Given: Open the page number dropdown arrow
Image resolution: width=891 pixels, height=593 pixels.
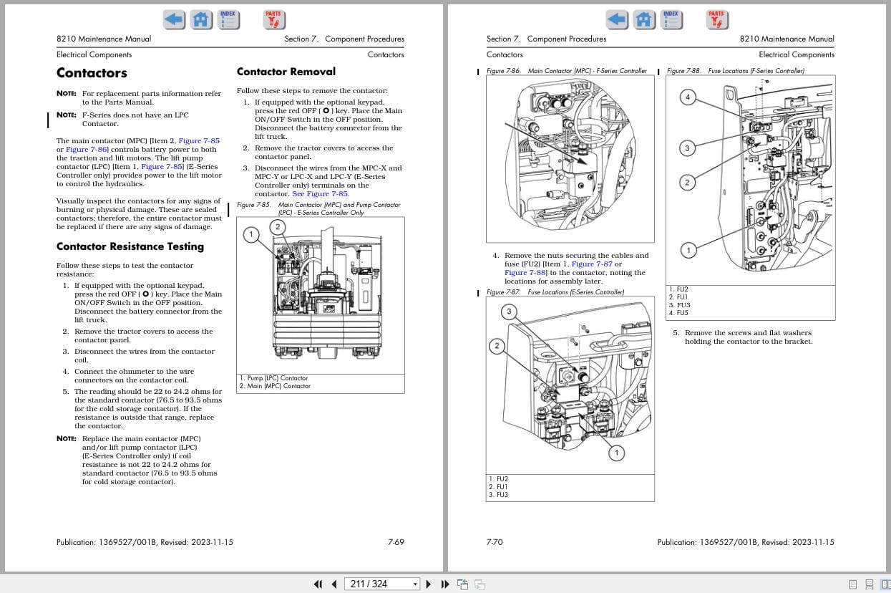Looking at the screenshot, I should 415,584.
